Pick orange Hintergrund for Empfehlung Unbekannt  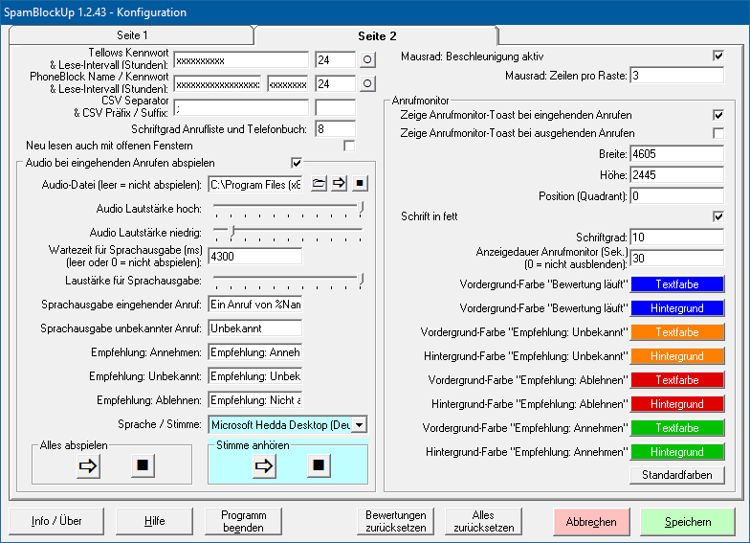click(x=677, y=356)
